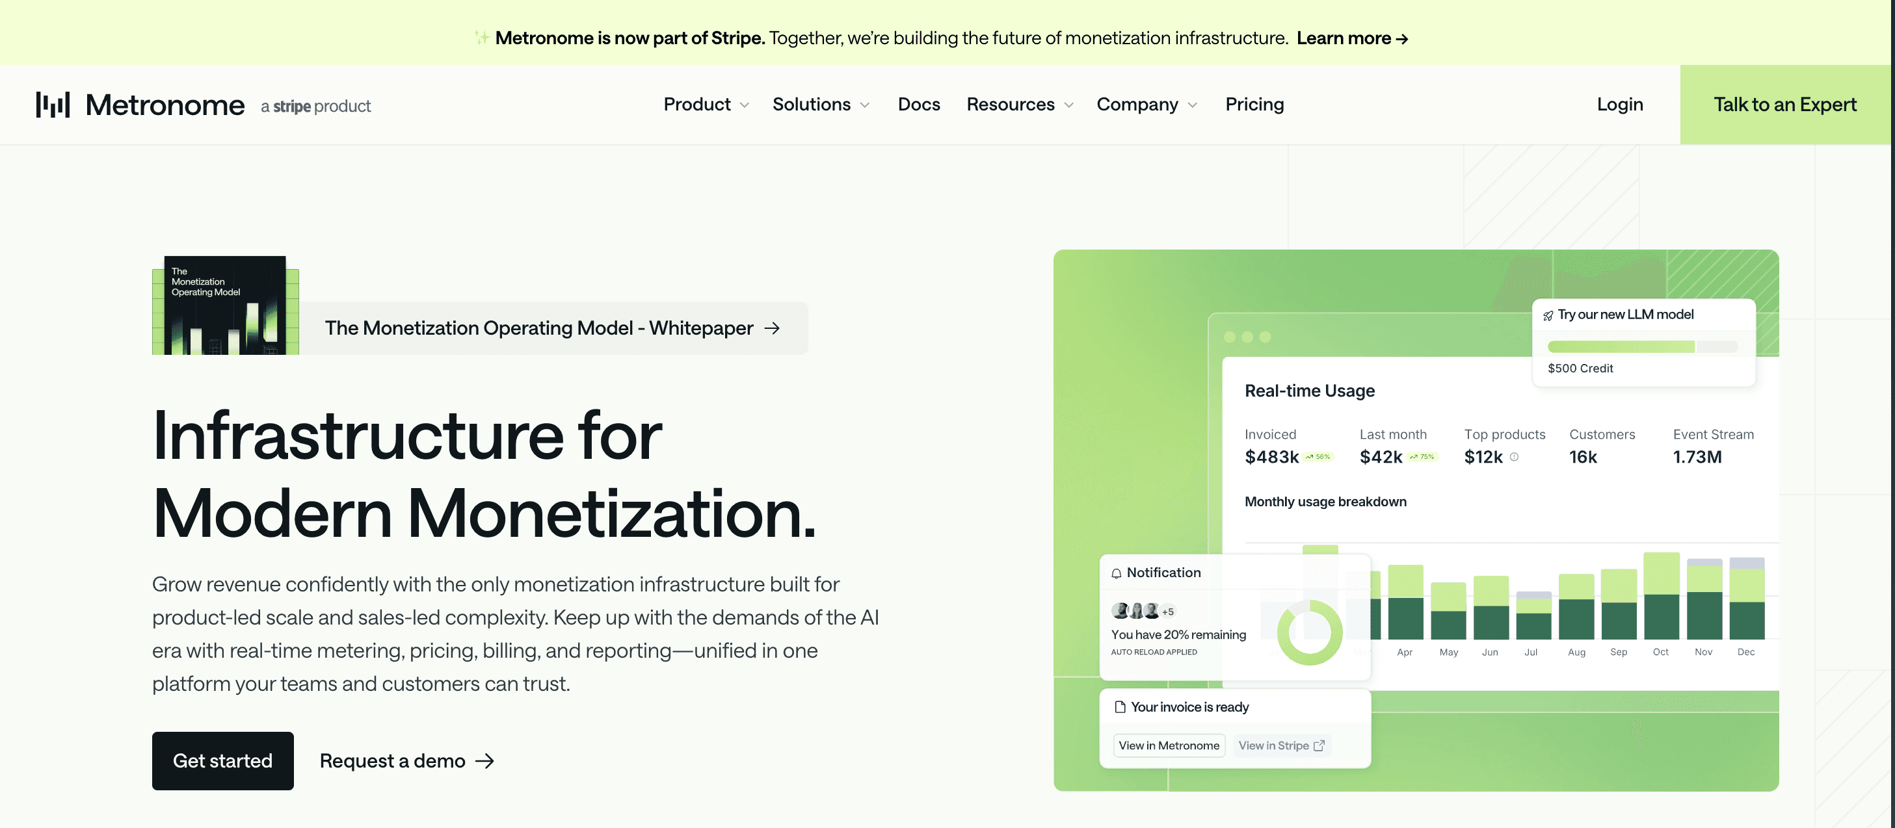This screenshot has width=1895, height=828.
Task: Expand the Resources menu chevron
Action: (x=1069, y=106)
